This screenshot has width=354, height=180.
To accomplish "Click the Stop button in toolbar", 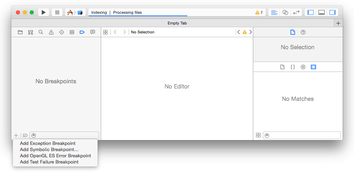I will [x=57, y=12].
